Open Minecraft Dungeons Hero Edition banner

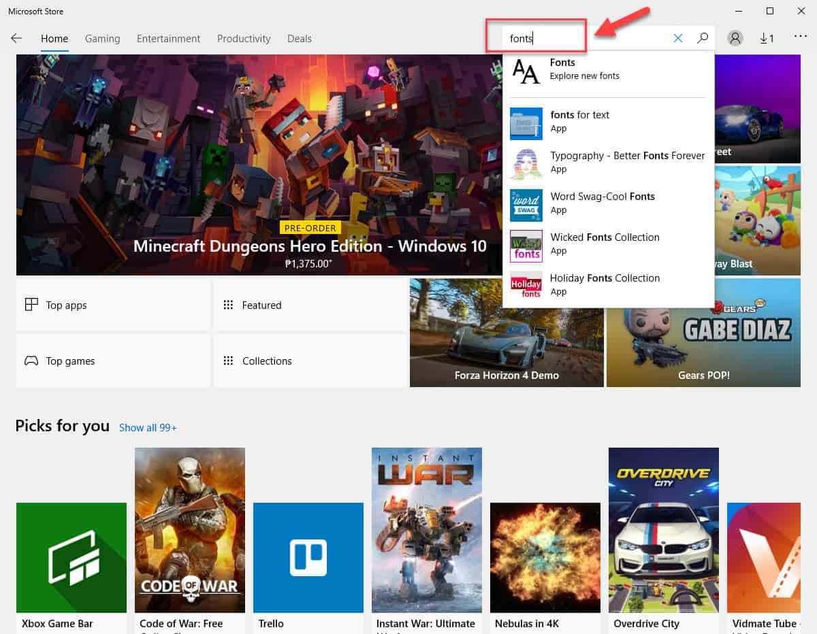click(259, 165)
